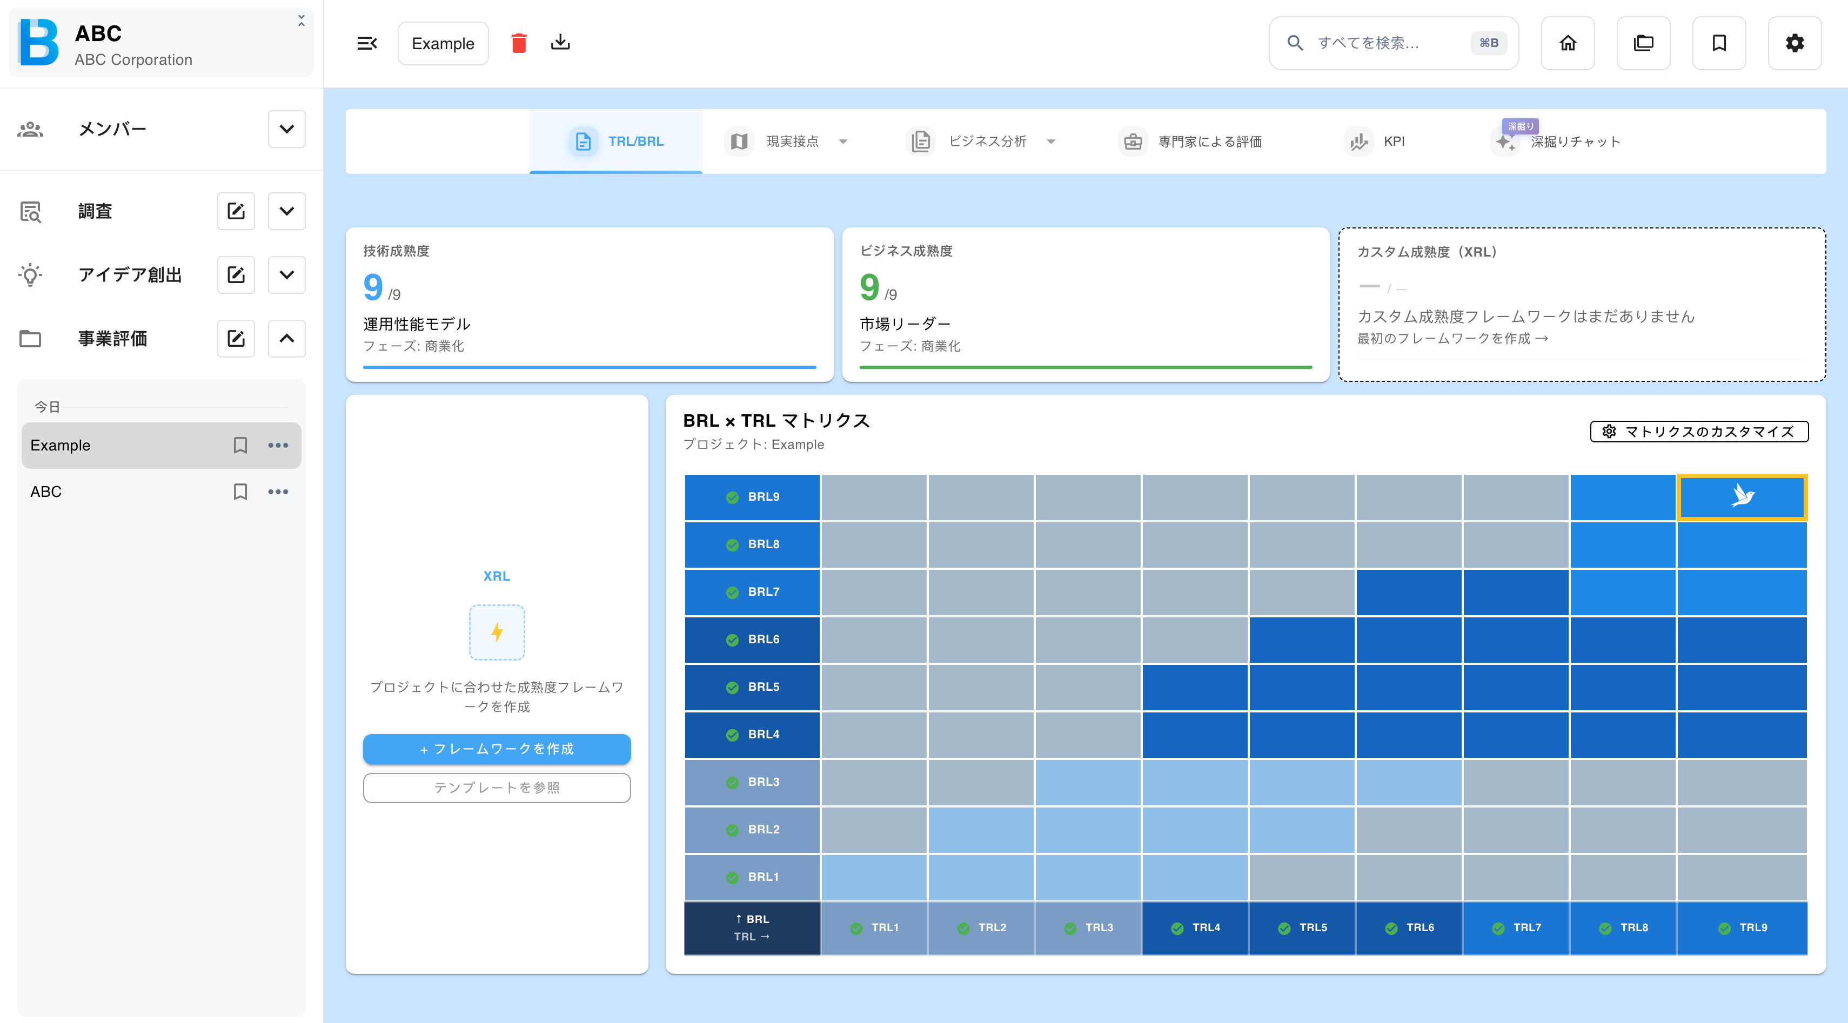Select the BRL9 row header
This screenshot has width=1848, height=1023.
click(x=752, y=497)
